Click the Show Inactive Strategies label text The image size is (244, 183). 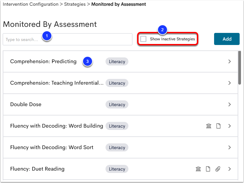172,39
